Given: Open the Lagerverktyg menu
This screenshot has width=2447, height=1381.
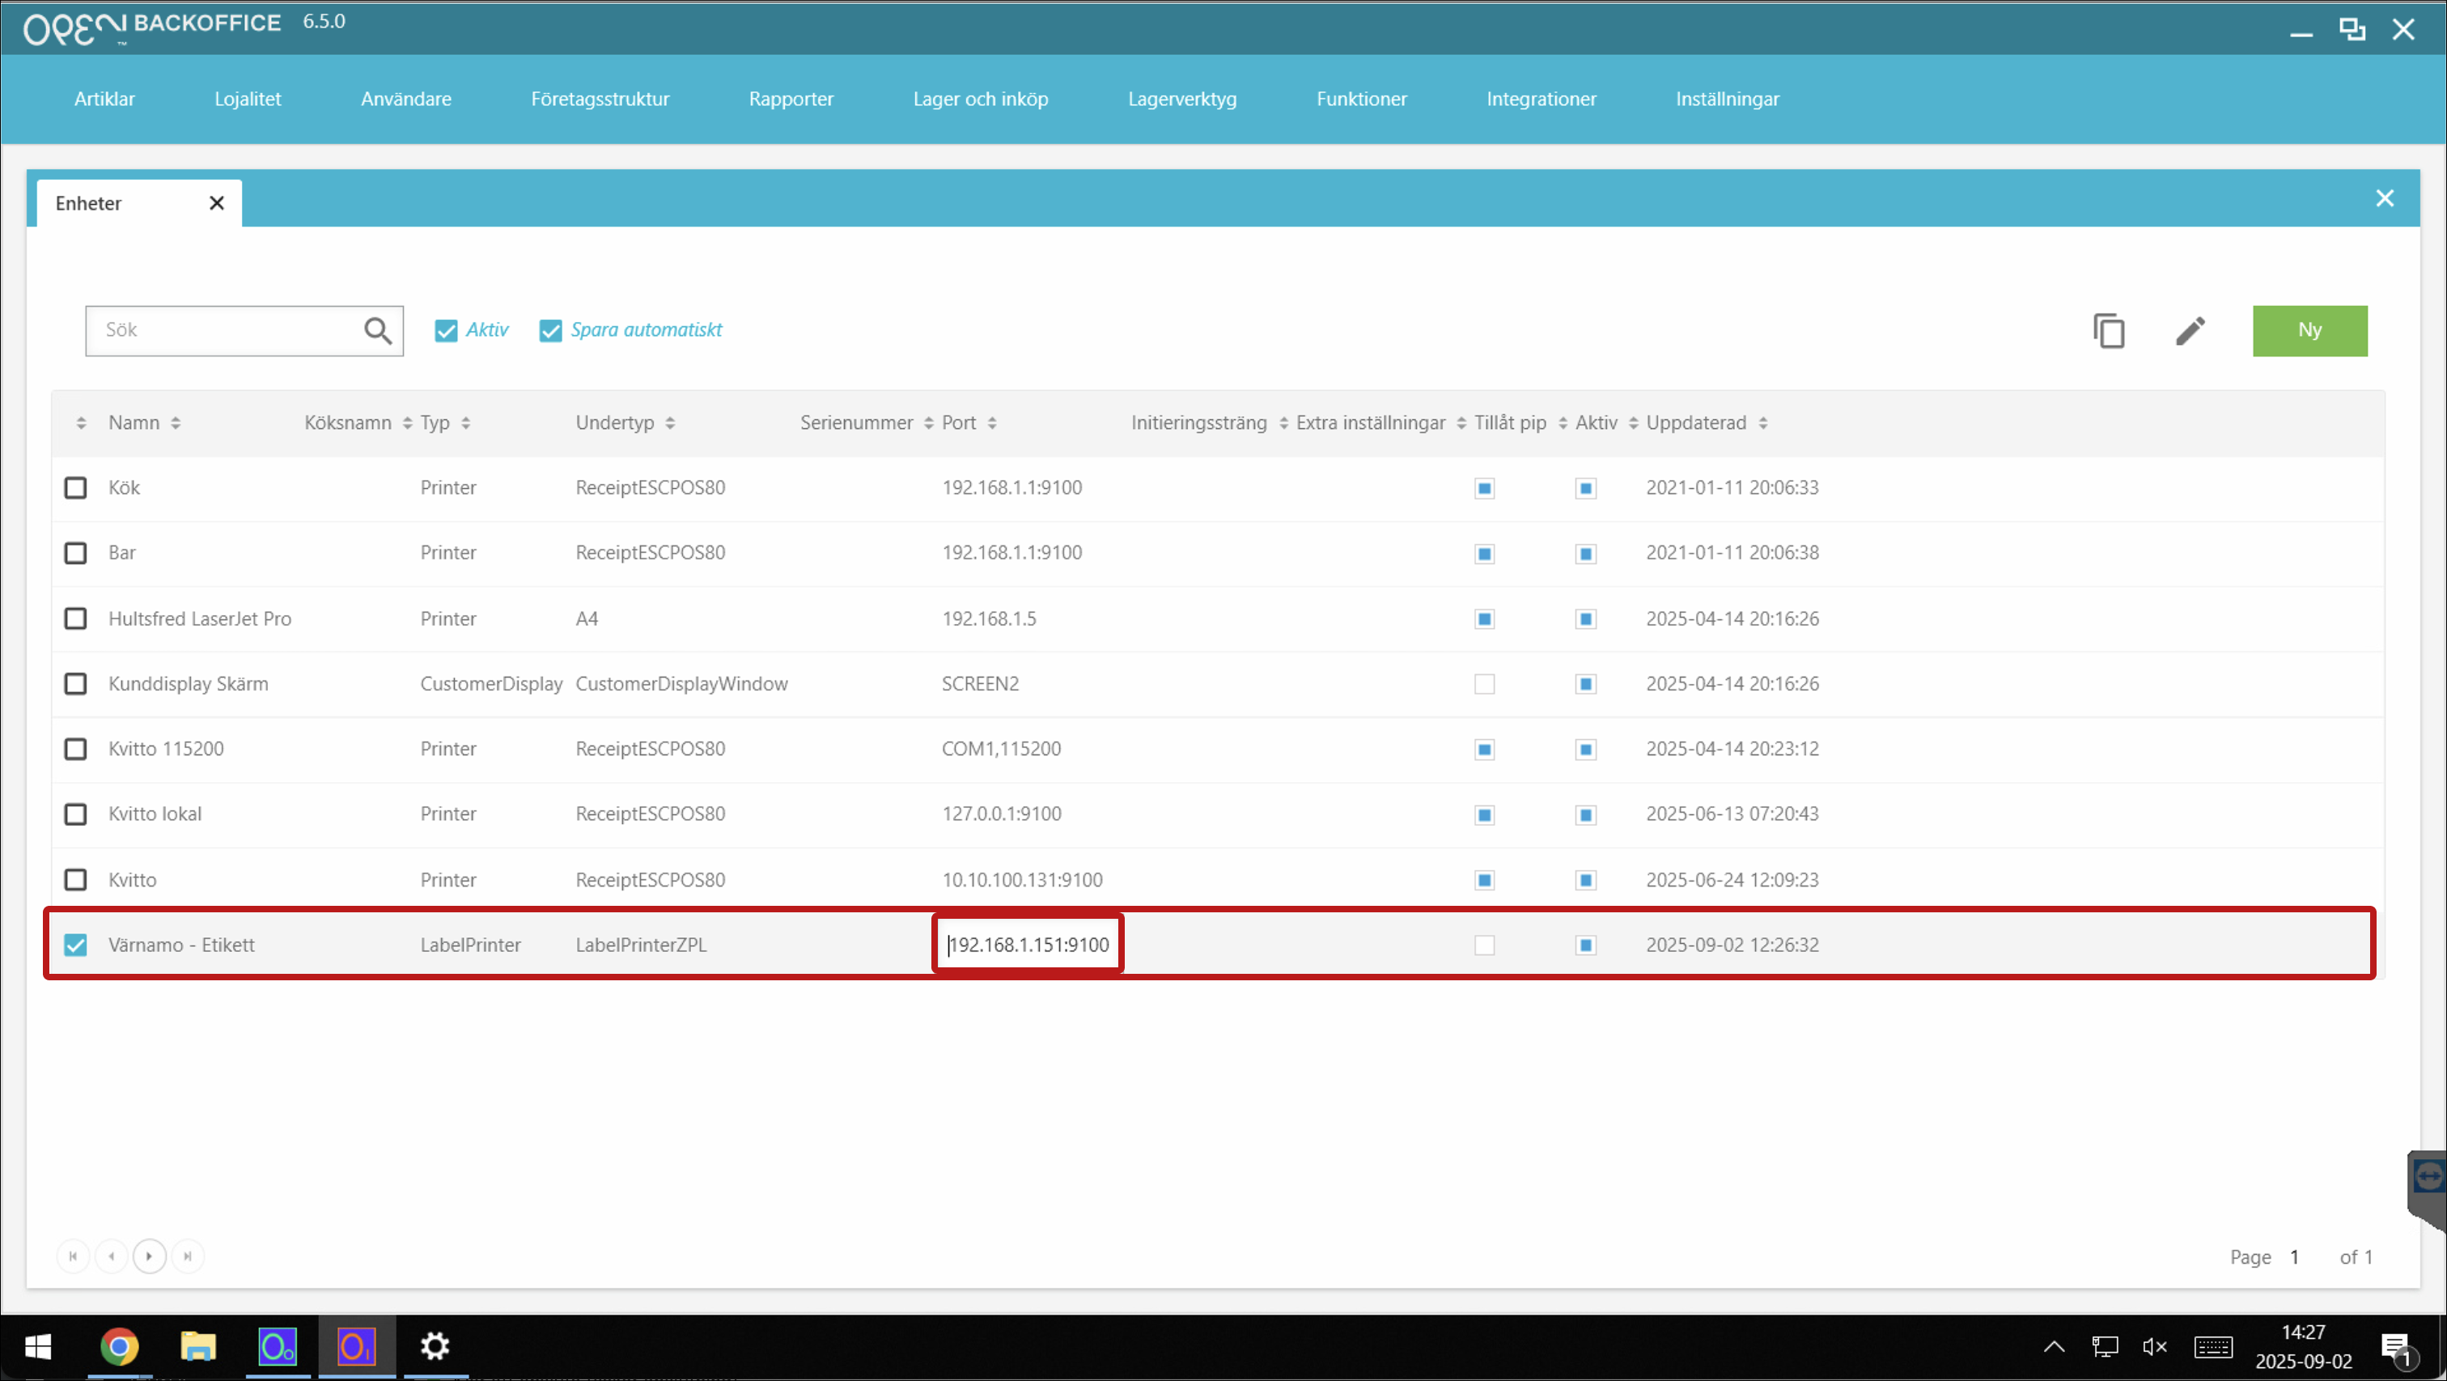Looking at the screenshot, I should click(x=1183, y=99).
